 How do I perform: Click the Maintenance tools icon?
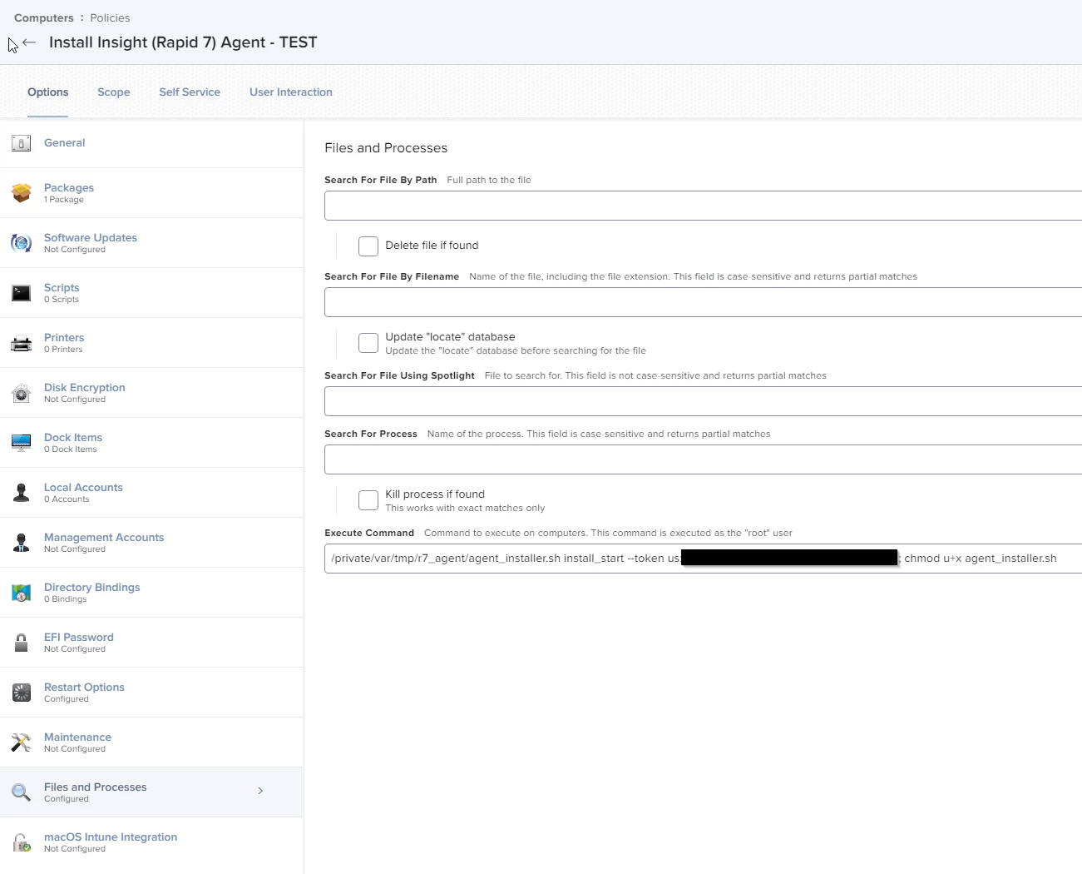[22, 742]
